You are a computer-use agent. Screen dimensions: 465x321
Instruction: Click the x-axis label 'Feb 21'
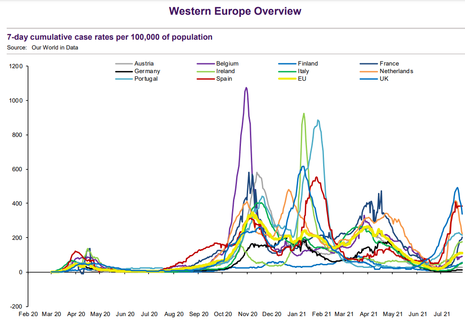321,314
